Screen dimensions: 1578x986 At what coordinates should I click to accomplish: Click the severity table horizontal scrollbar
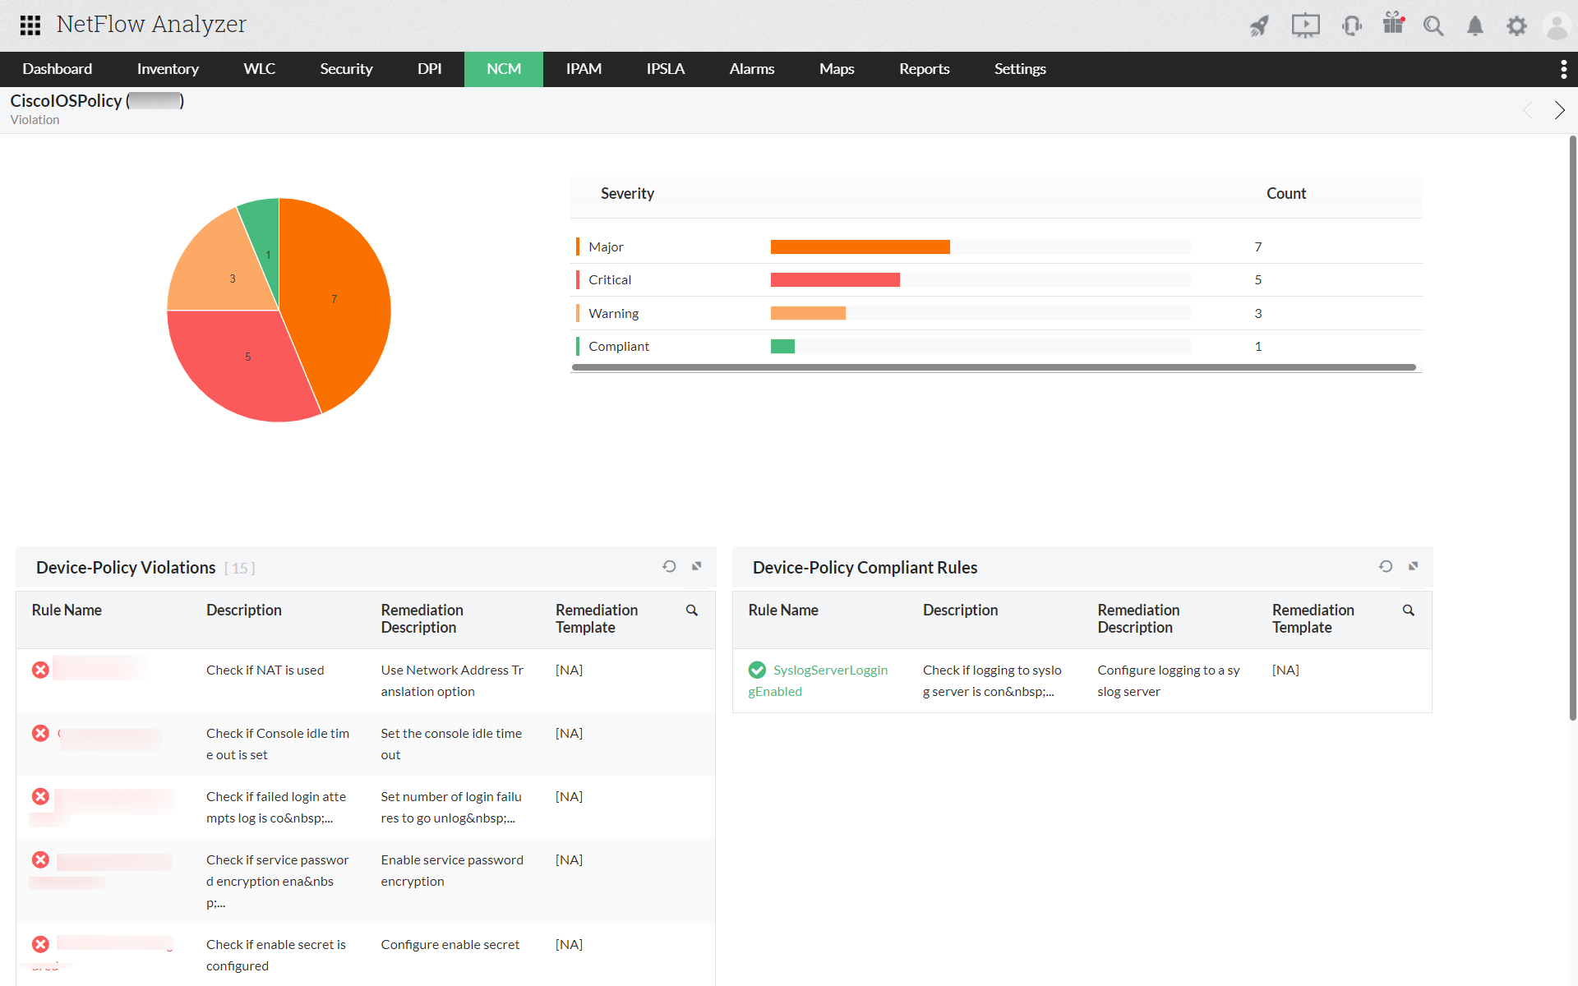(x=993, y=367)
